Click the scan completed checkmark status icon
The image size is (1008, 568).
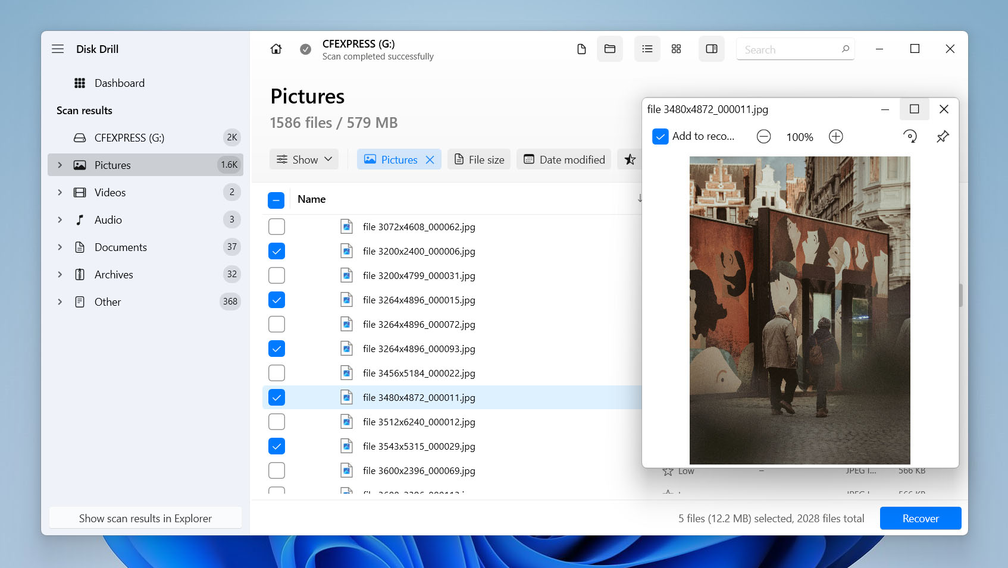[305, 49]
